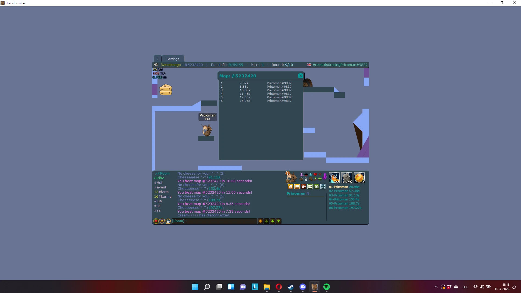Open the orange list menu icon
Viewport: 521px width, 293px height.
297,187
